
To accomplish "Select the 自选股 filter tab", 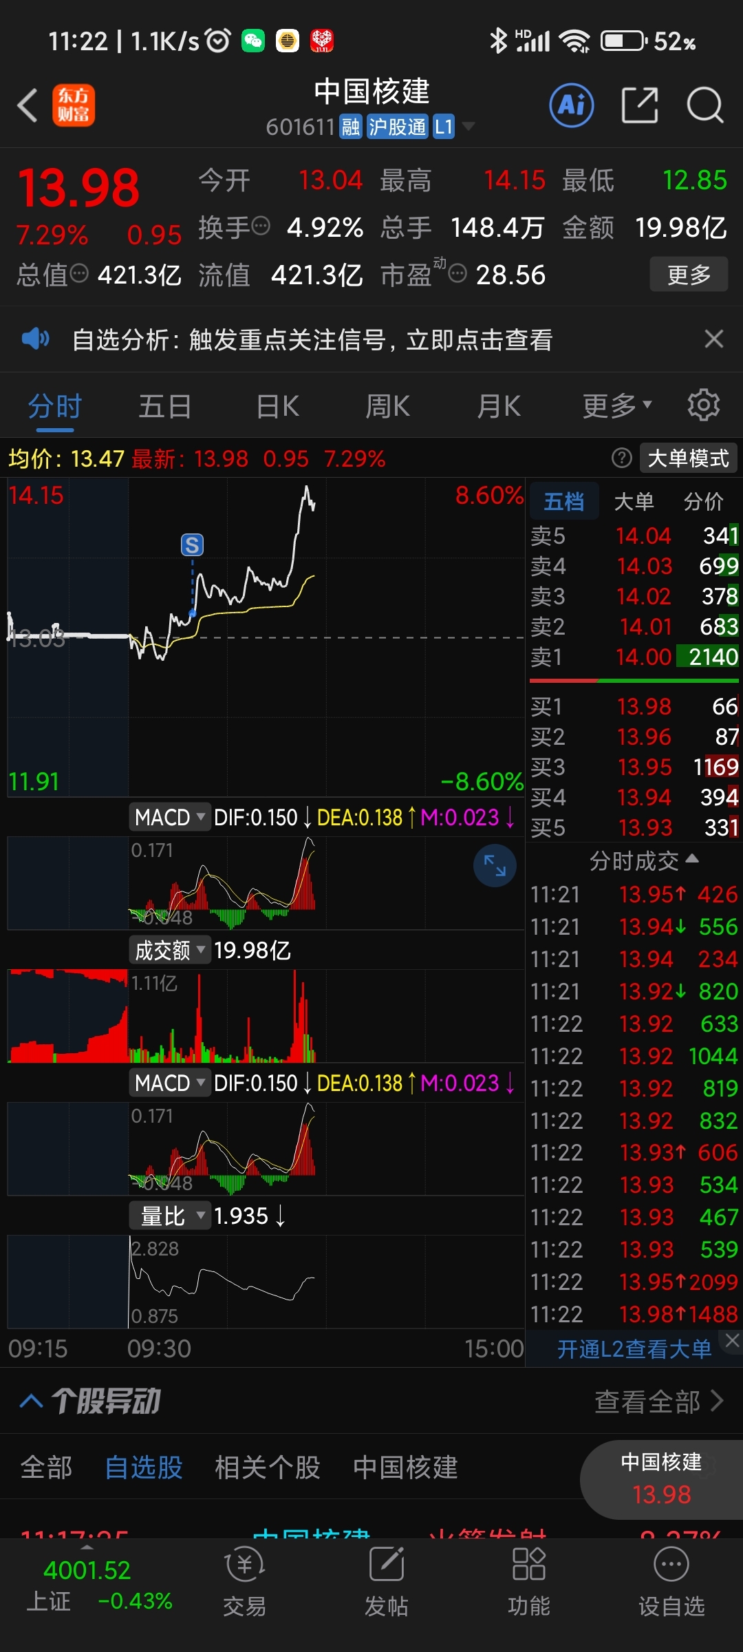I will [143, 1467].
